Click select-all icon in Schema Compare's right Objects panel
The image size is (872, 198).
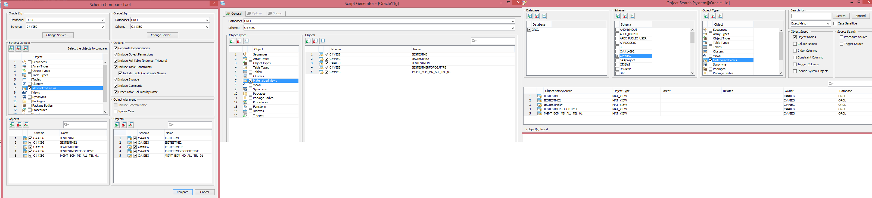(x=116, y=125)
